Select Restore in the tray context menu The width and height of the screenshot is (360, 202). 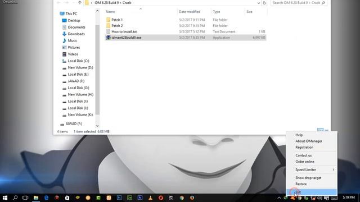coord(312,184)
